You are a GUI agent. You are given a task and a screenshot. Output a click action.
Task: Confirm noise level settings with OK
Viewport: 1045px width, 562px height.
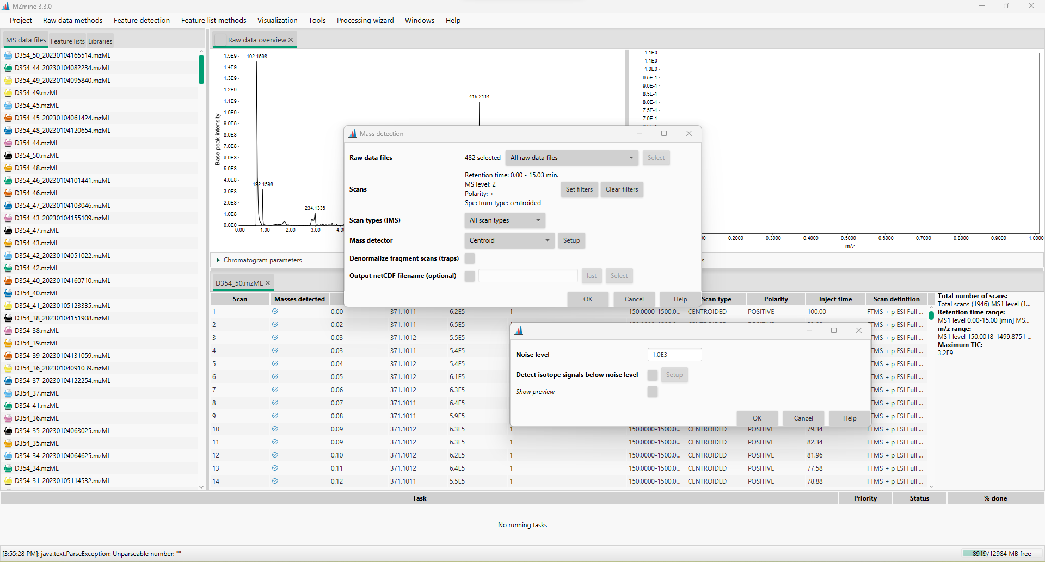tap(757, 418)
